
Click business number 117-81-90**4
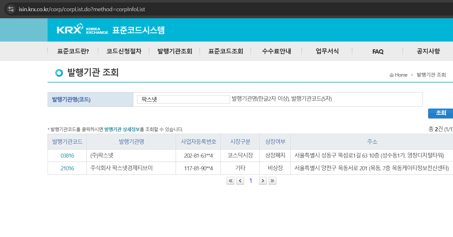198,168
